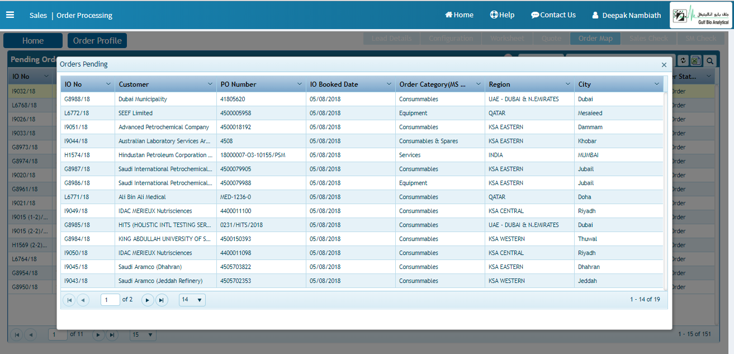Viewport: 734px width, 354px height.
Task: Select row I9050/18
Action: pos(362,253)
